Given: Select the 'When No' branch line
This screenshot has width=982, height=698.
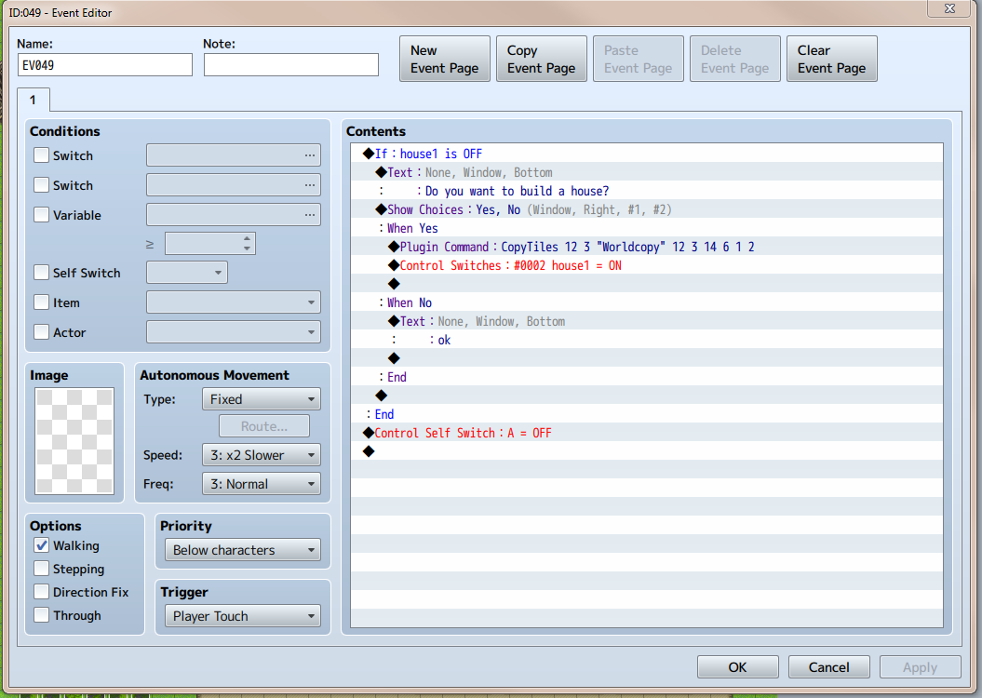Looking at the screenshot, I should click(x=646, y=302).
